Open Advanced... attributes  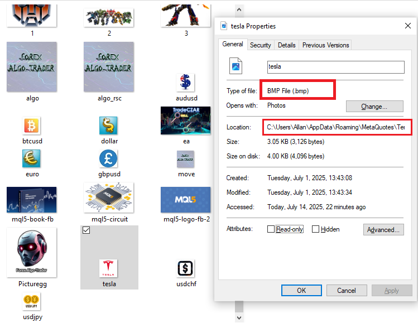coord(383,230)
